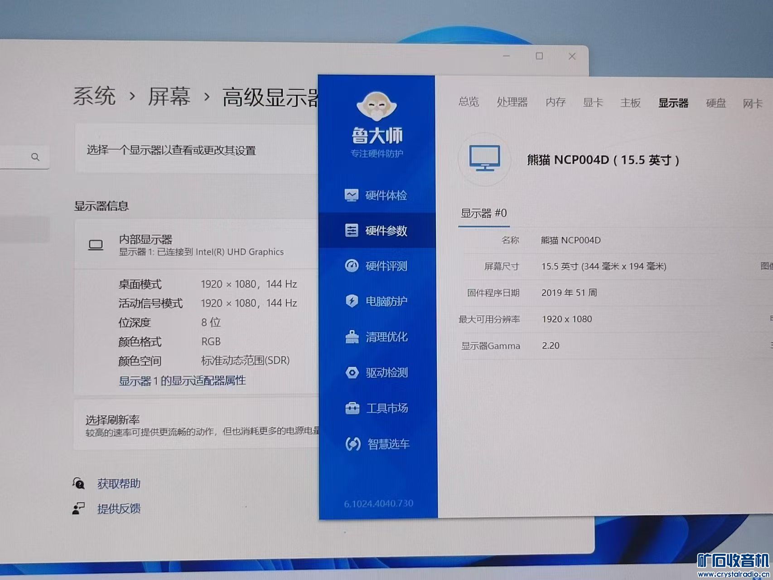Click the version number 6.1024.4040.730
Viewport: 773px width, 580px height.
(x=378, y=503)
